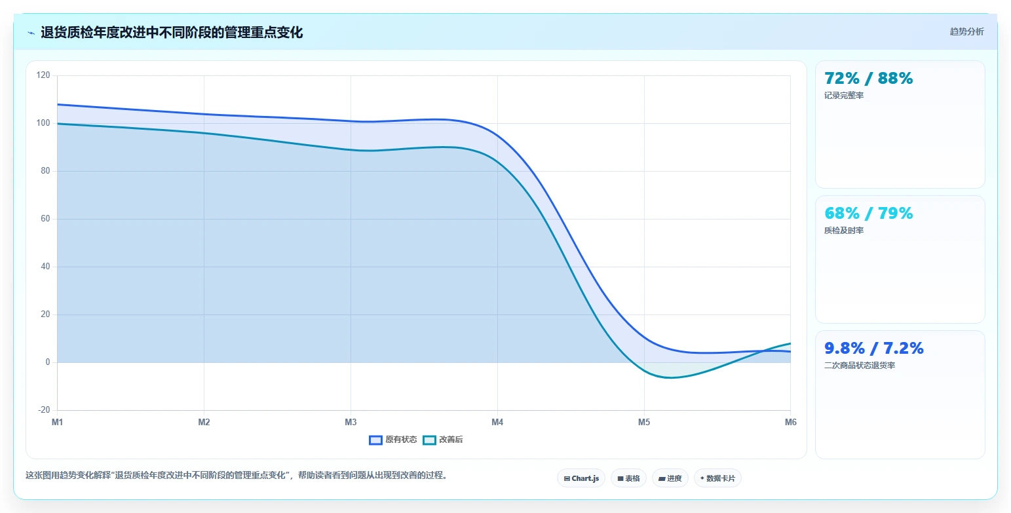
Task: Select the 72% / 88% 记录完整率 card
Action: pyautogui.click(x=900, y=124)
